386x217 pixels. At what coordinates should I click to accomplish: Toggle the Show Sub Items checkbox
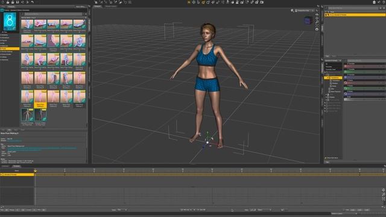[326, 158]
